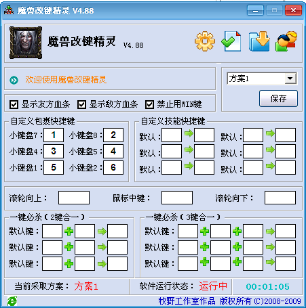Click the teal double-arrow welcome icon
306x308 pixels.
[14, 80]
